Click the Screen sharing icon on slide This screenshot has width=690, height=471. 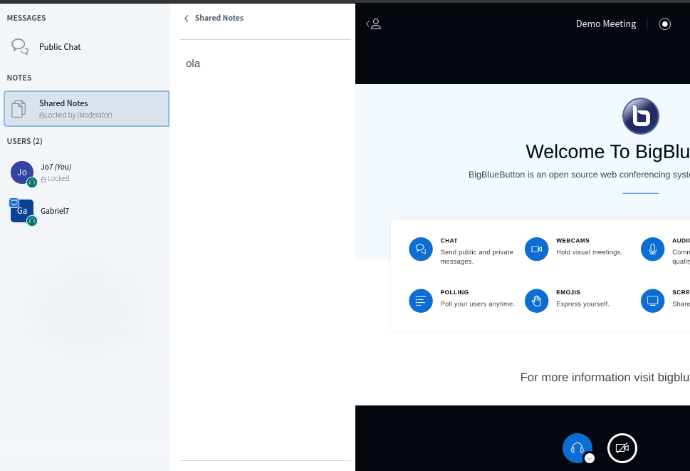(652, 301)
